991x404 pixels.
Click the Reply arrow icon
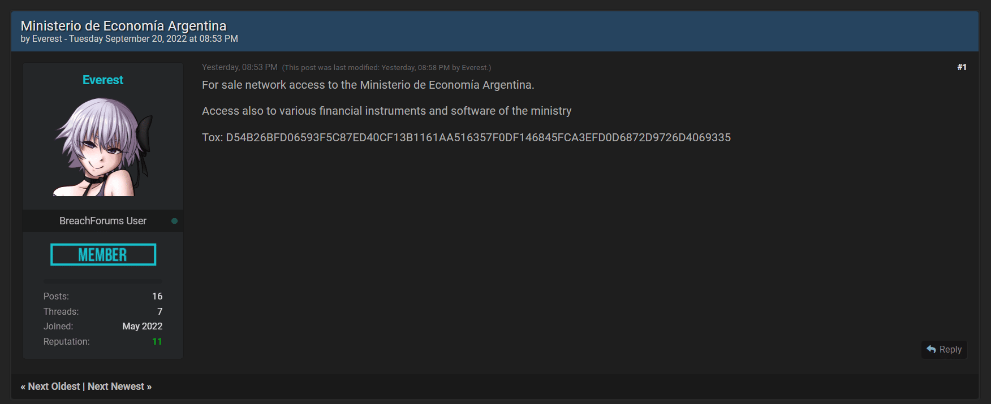pyautogui.click(x=931, y=349)
